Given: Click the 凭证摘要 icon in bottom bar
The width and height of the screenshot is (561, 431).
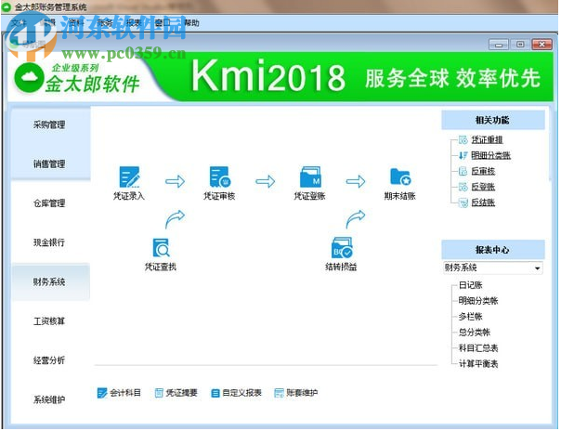Looking at the screenshot, I should [159, 393].
